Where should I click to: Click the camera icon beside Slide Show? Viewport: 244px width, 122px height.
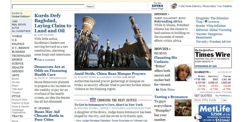pyautogui.click(x=157, y=89)
